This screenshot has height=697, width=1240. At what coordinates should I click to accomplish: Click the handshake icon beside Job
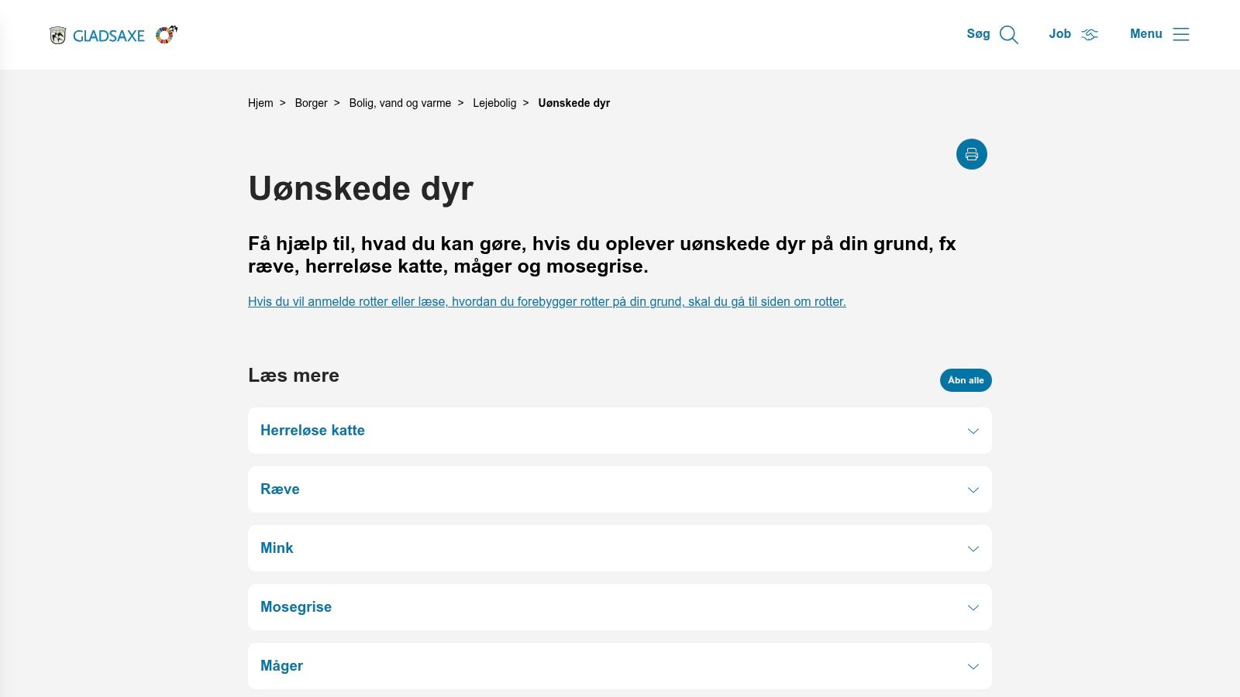click(x=1090, y=35)
